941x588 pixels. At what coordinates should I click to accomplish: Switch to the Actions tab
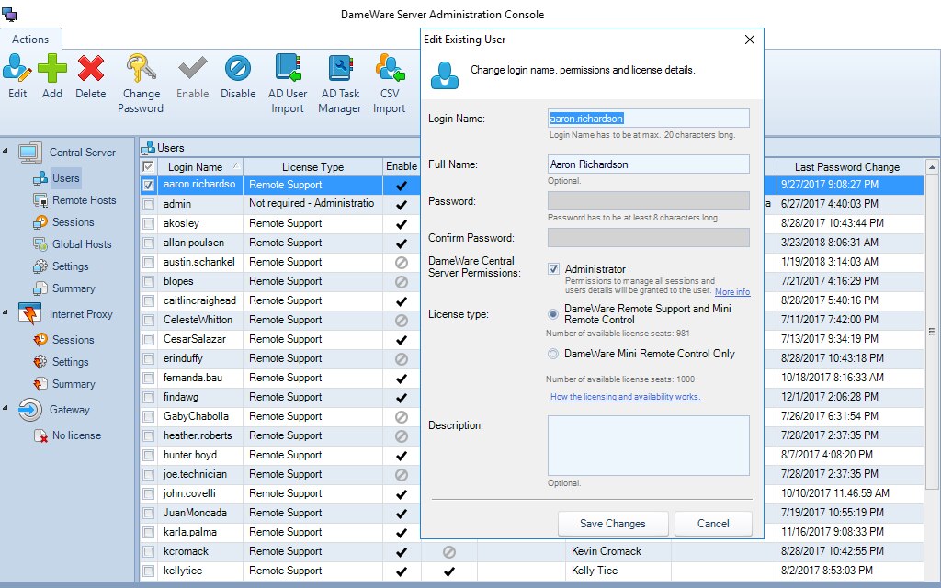click(x=31, y=39)
